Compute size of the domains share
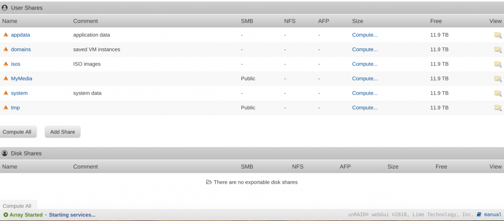Viewport: 504px width, 221px height. point(365,49)
